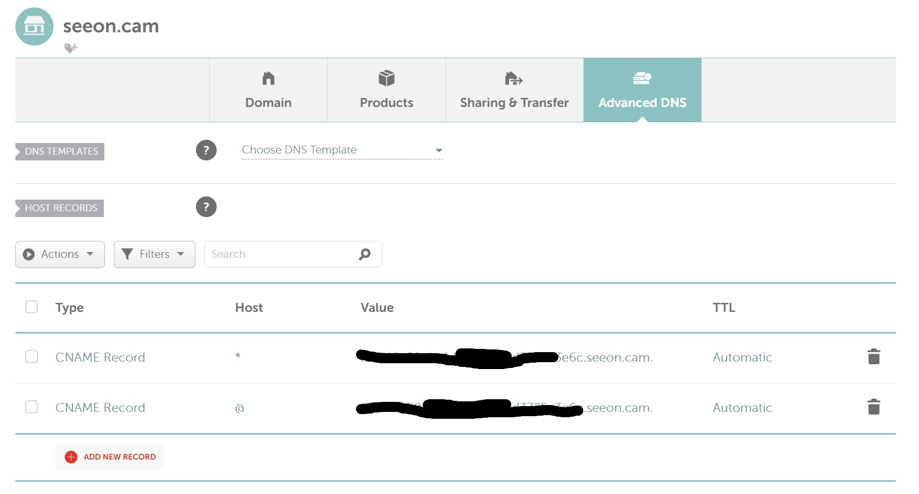Delete the wildcard (*) CNAME record

tap(873, 357)
